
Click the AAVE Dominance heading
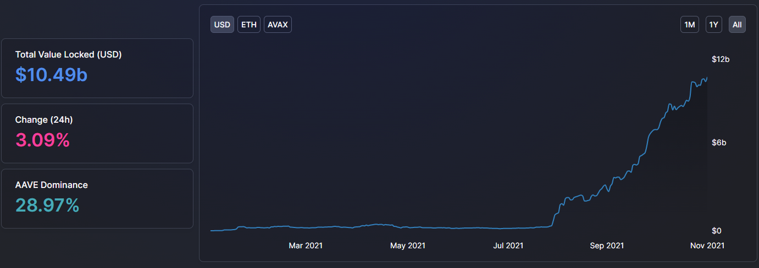pos(52,185)
